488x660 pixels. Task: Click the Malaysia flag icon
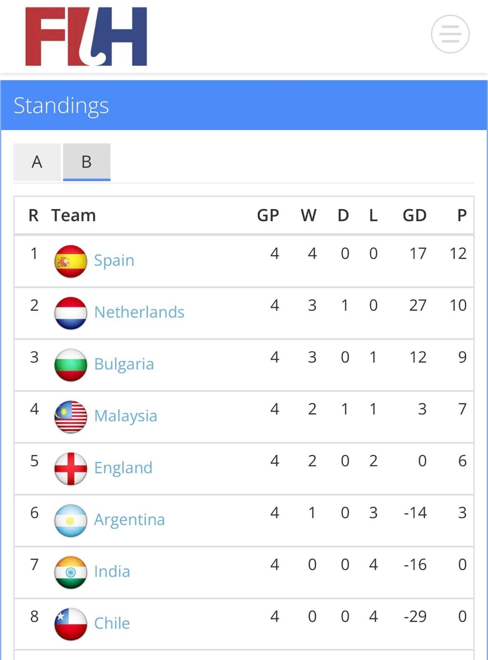[x=71, y=417]
